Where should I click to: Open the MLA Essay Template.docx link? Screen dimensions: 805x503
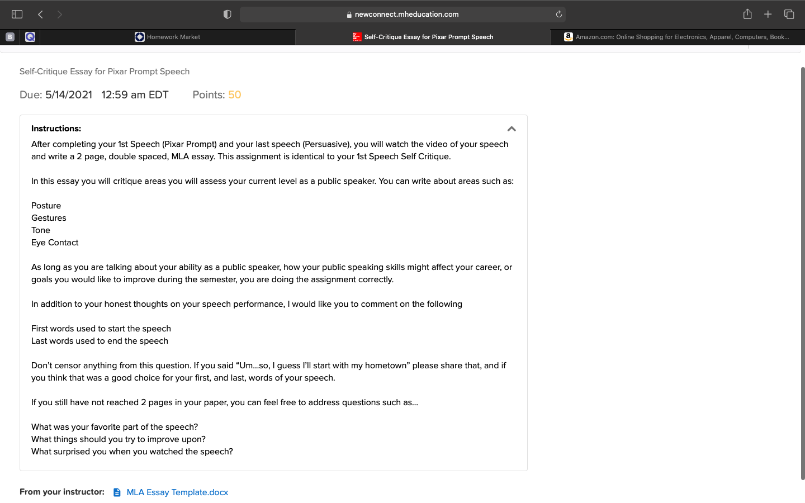pyautogui.click(x=177, y=492)
